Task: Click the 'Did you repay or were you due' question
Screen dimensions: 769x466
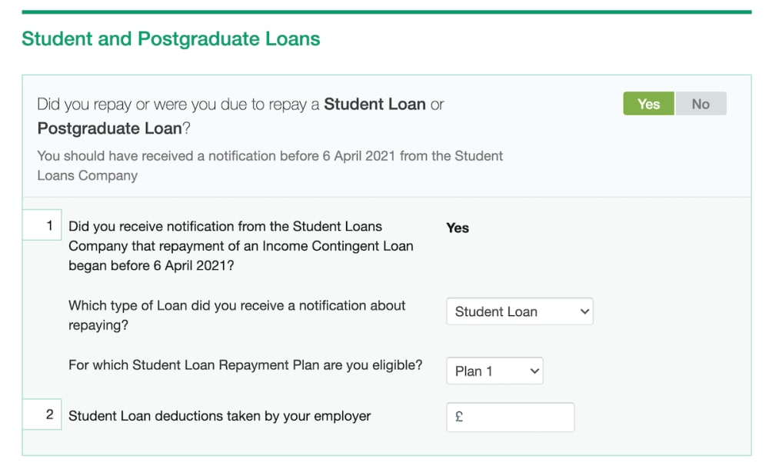Action: click(178, 105)
